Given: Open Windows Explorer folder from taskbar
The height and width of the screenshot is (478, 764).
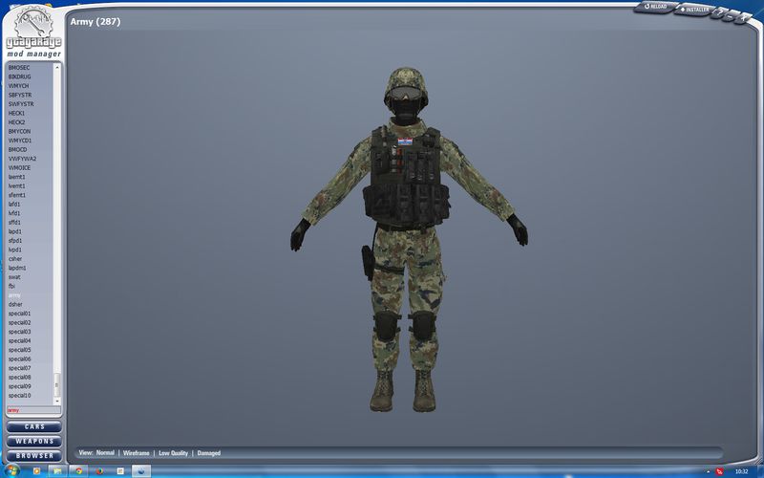Looking at the screenshot, I should [x=57, y=471].
